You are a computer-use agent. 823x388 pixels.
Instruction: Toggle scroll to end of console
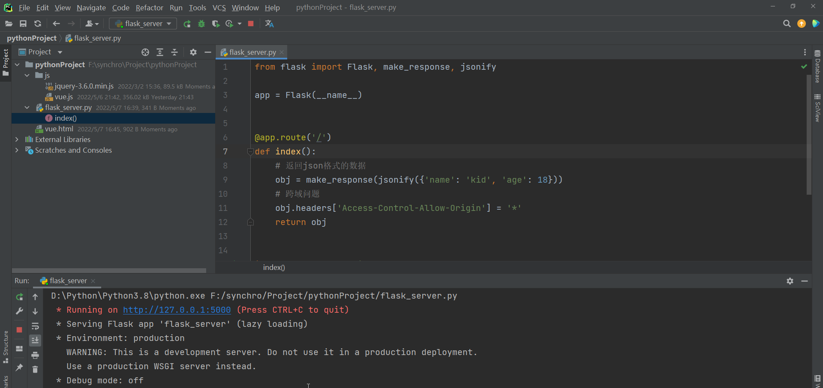tap(35, 341)
